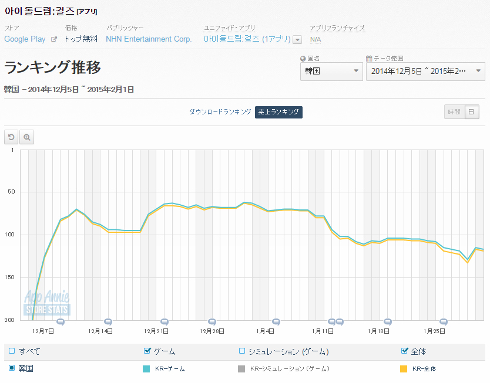Uncheck the ゲーム checkbox
490x383 pixels.
tap(147, 351)
